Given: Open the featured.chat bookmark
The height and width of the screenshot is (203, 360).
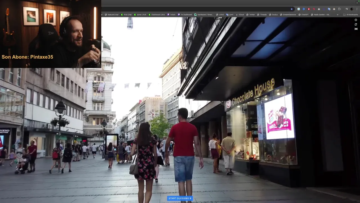Looking at the screenshot, I should (x=112, y=15).
